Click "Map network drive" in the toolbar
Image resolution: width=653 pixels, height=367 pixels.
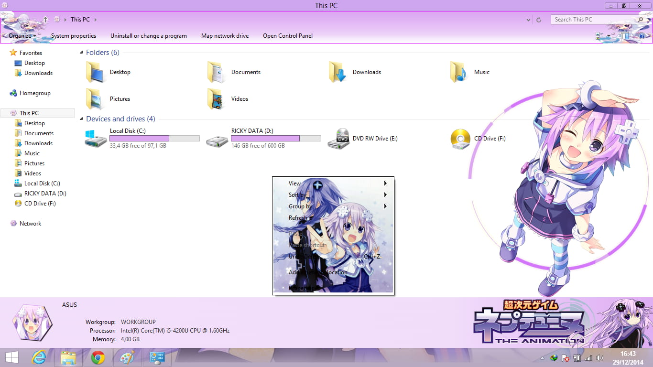(225, 35)
